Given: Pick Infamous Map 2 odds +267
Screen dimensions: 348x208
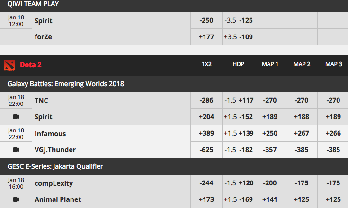Looking at the screenshot, I should pos(302,133).
